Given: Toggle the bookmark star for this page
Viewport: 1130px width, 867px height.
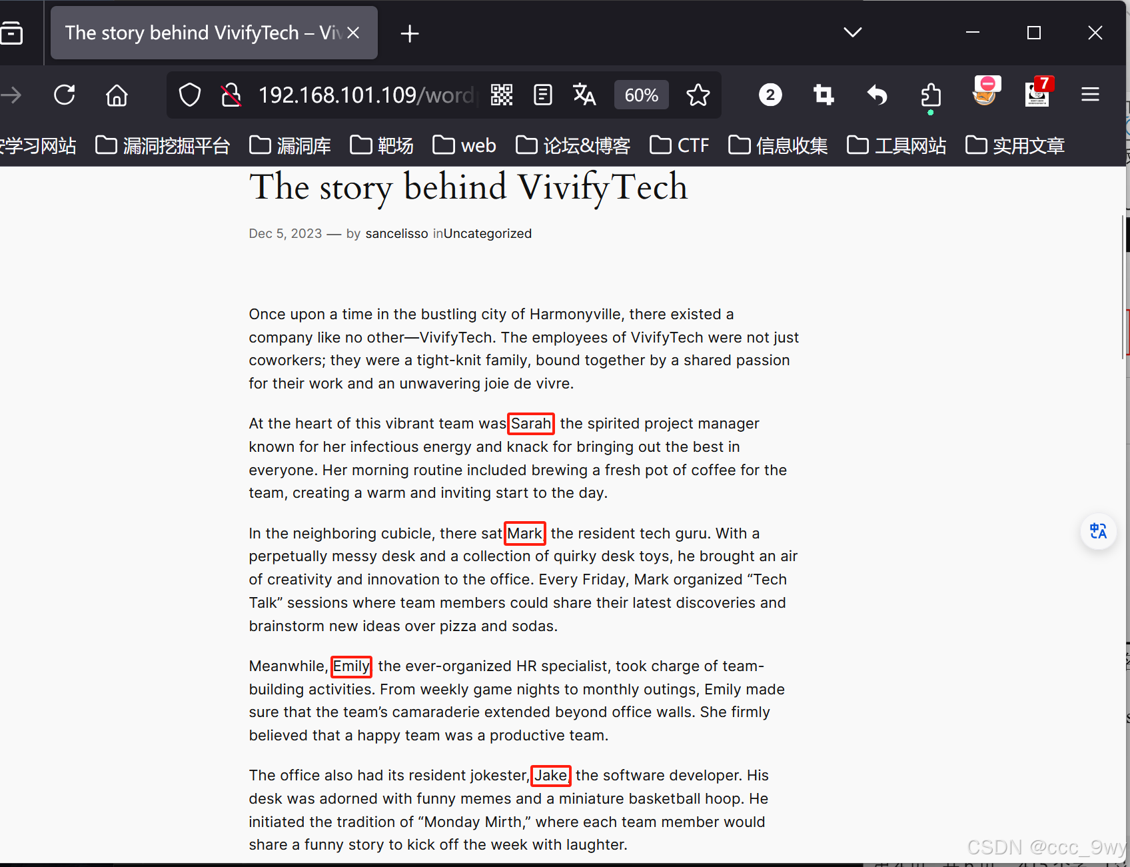Looking at the screenshot, I should 698,95.
